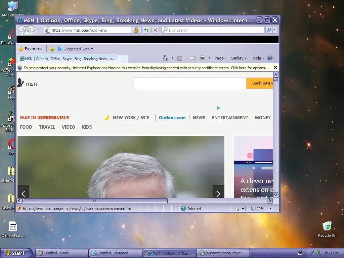Expand the zoom level dropdown arrow
The image size is (344, 258).
point(270,208)
